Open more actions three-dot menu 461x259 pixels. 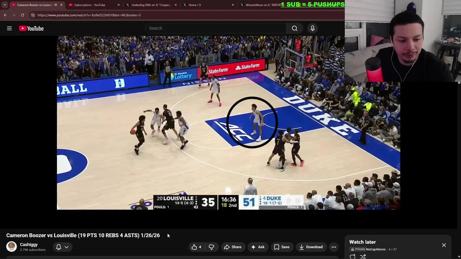click(x=334, y=247)
